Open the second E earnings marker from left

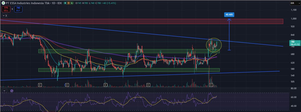click(67, 85)
